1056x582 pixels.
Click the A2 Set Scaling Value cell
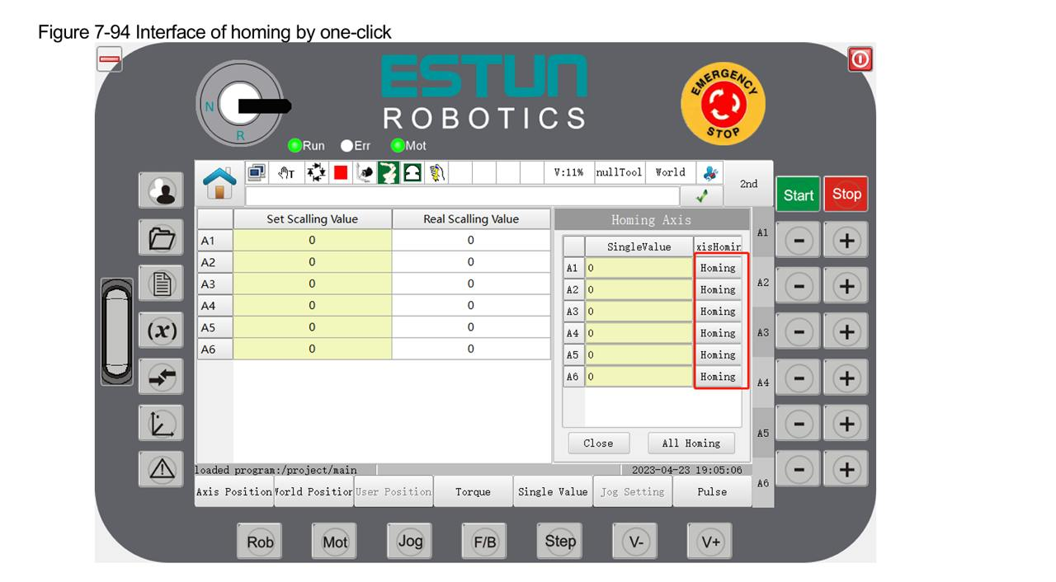pyautogui.click(x=312, y=262)
